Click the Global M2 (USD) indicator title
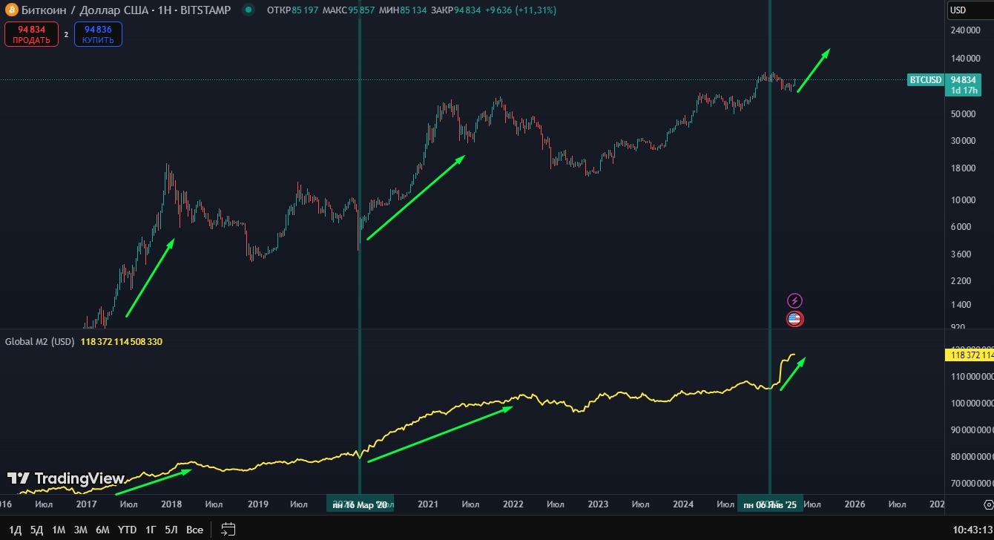Viewport: 994px width, 540px height. tap(40, 342)
